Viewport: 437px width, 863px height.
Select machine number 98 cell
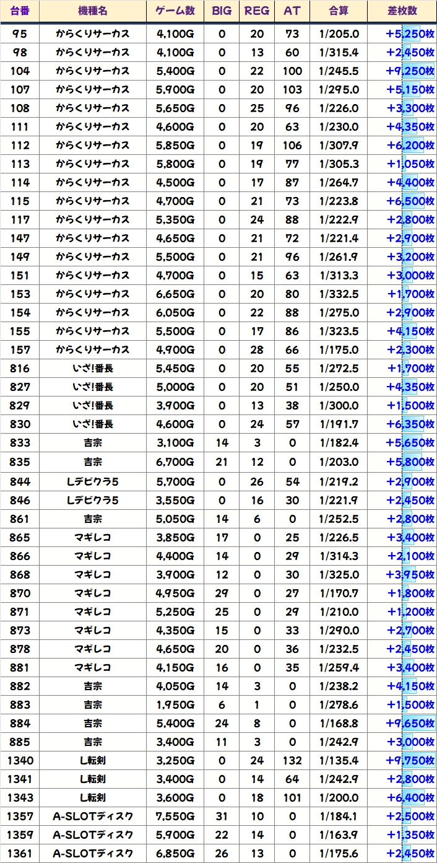(20, 52)
